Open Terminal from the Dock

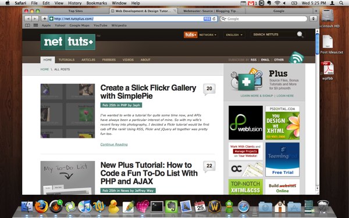(157, 206)
